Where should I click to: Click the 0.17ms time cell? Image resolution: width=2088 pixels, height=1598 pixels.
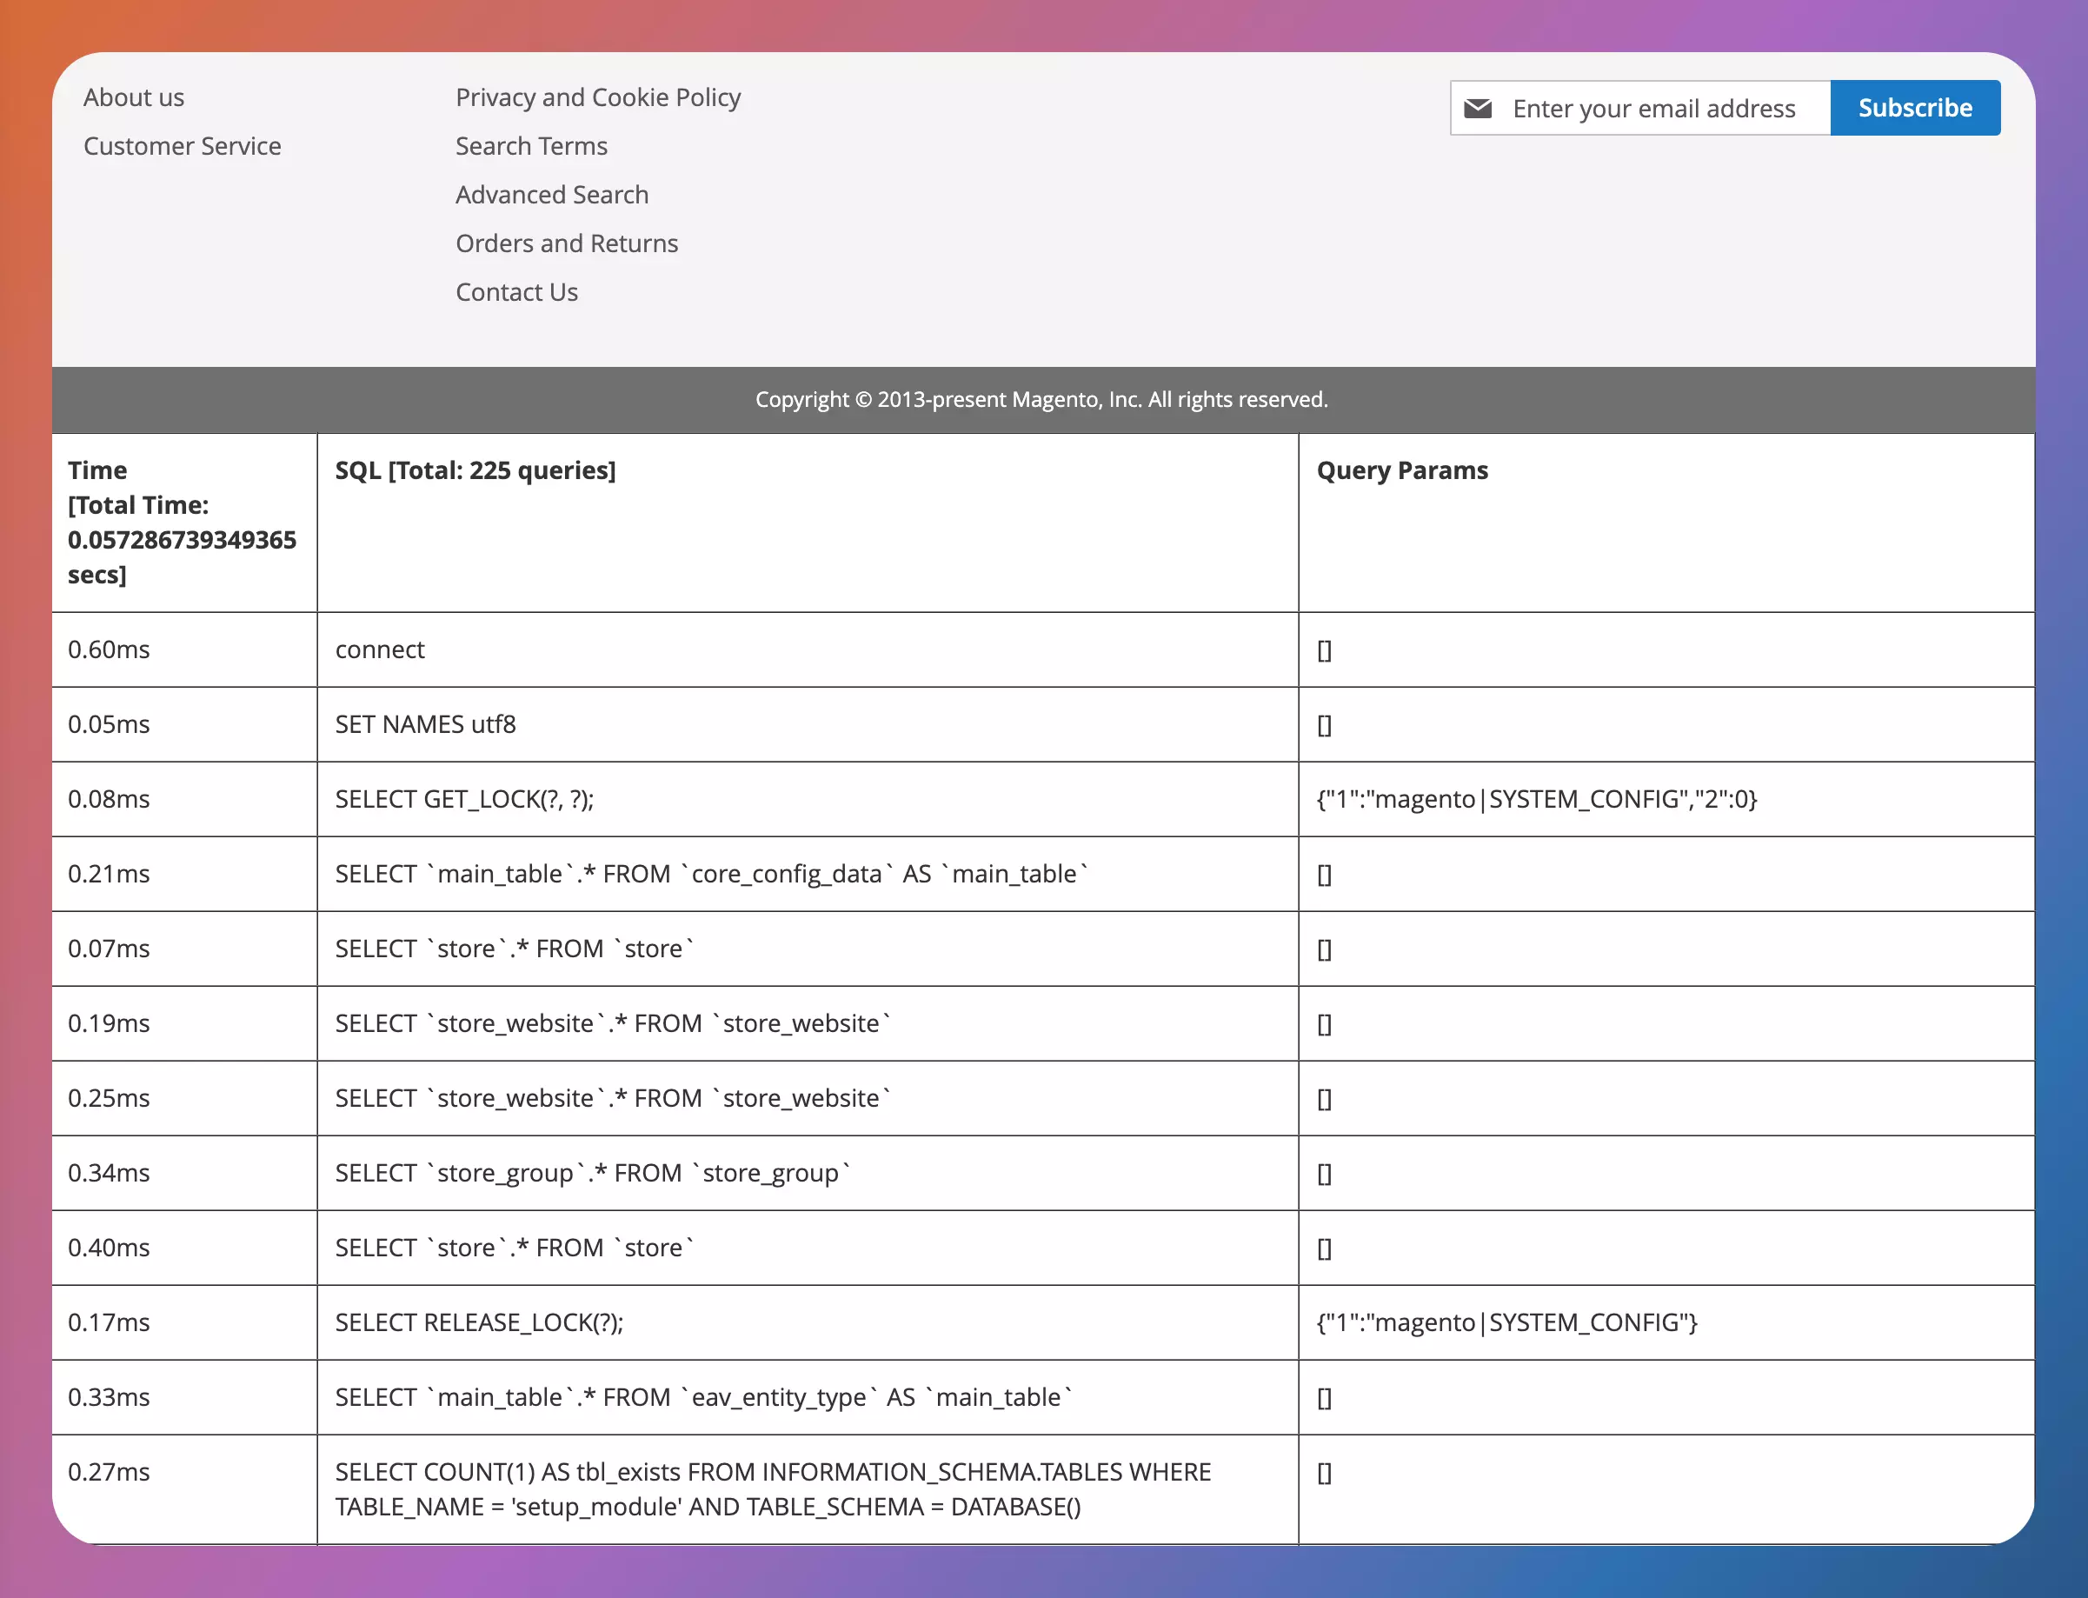(184, 1322)
